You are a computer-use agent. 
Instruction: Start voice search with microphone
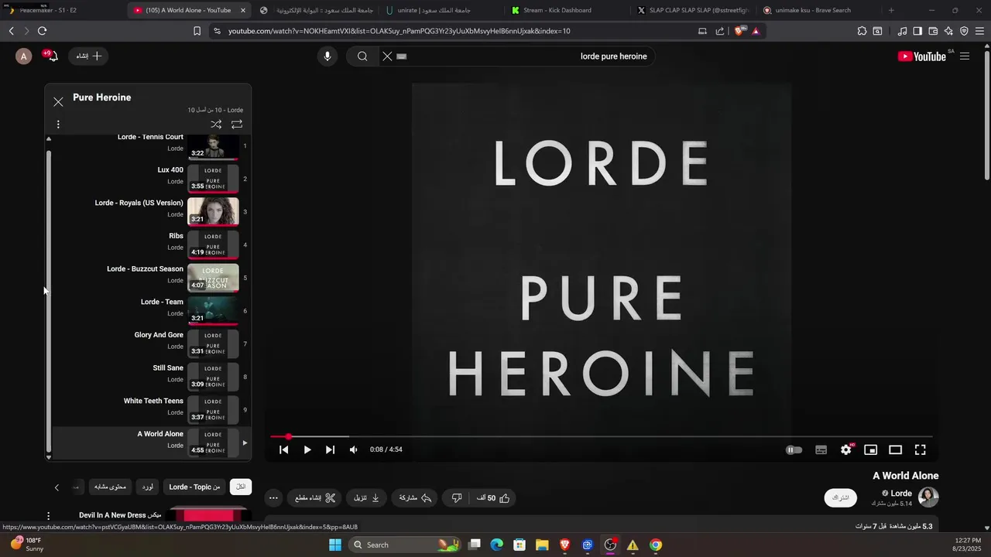tap(327, 56)
